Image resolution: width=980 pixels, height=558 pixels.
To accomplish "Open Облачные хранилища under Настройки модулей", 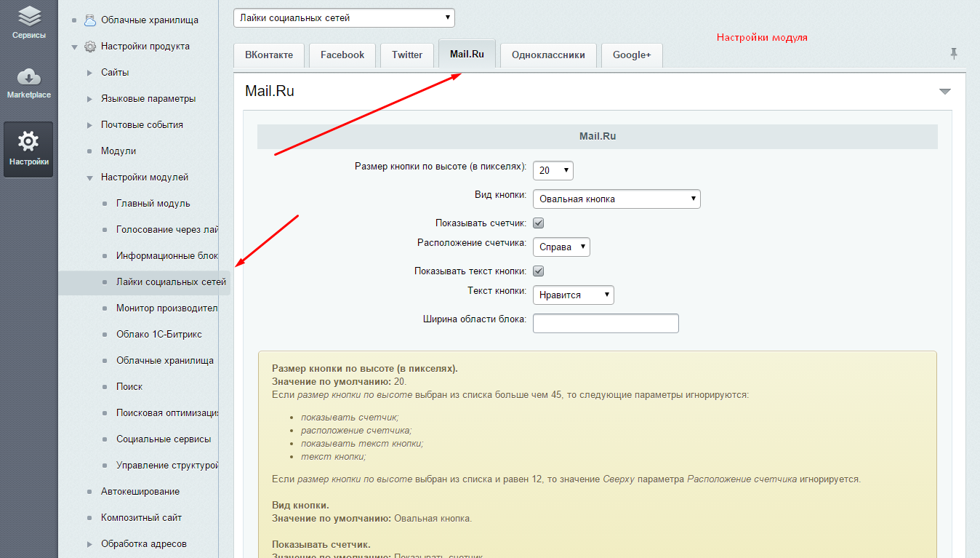I will (165, 360).
